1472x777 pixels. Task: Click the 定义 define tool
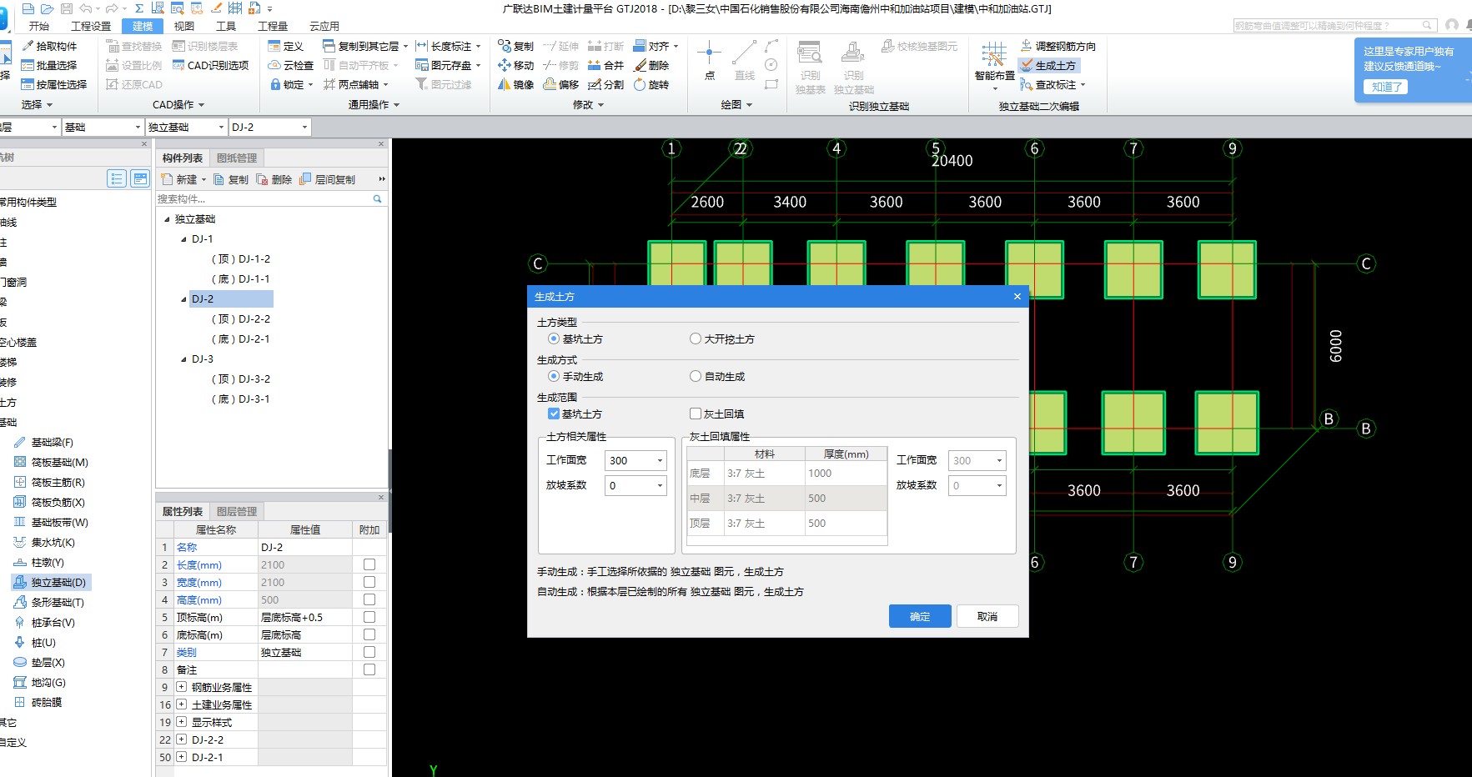(286, 46)
